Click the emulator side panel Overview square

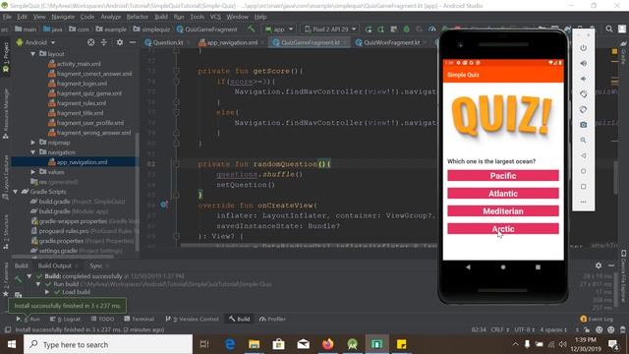[x=583, y=186]
